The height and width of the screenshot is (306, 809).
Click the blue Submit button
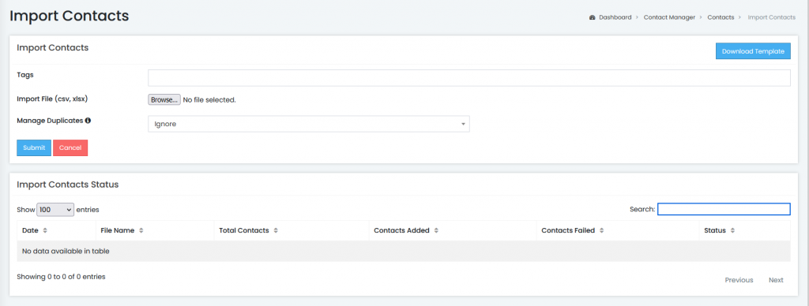click(x=34, y=147)
